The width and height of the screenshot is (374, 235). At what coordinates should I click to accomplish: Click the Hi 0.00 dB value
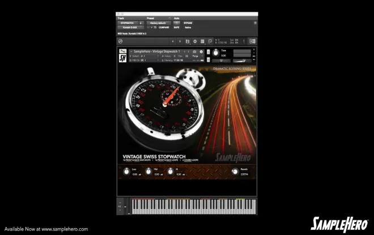point(180,174)
